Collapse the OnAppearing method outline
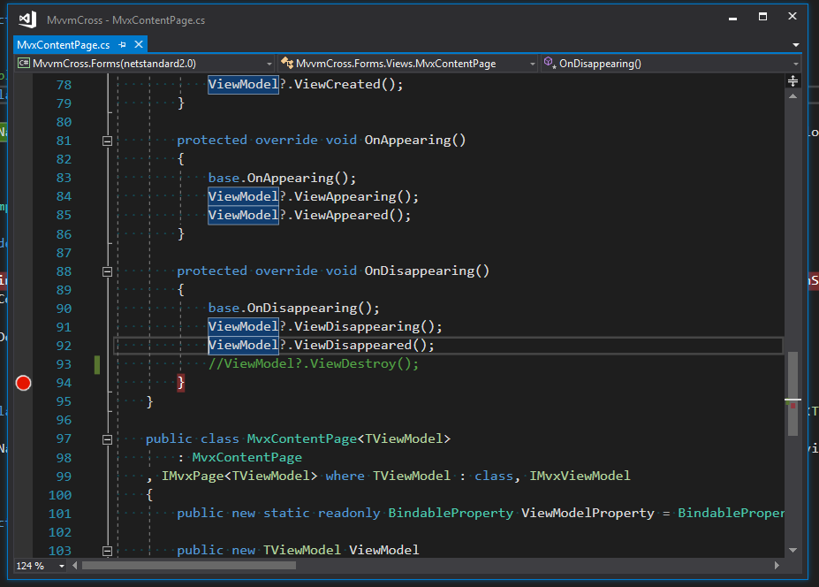The width and height of the screenshot is (819, 587). tap(107, 141)
